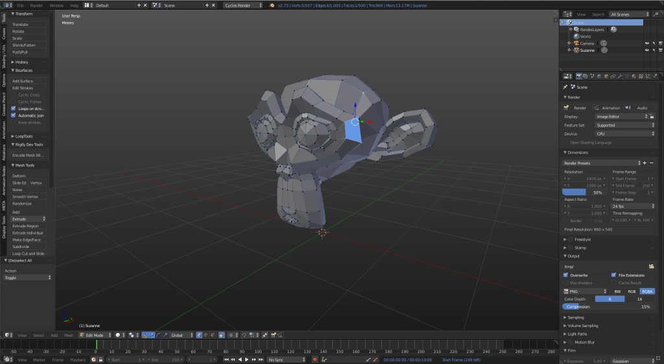Enable the Placeholders checkbox
The image size is (664, 364).
pyautogui.click(x=565, y=282)
